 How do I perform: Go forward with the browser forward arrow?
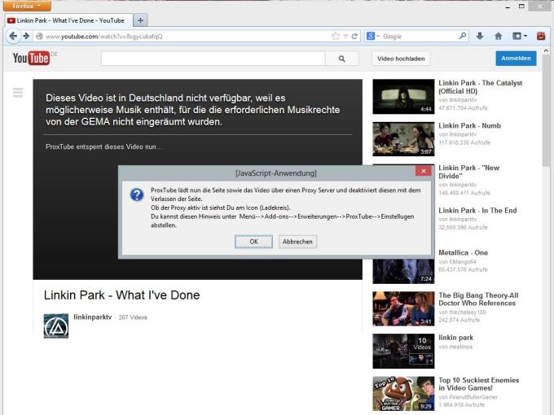[x=26, y=36]
